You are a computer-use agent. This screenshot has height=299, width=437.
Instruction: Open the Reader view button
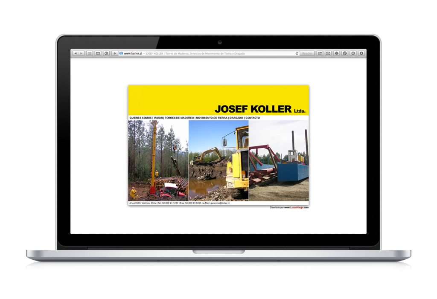tap(307, 53)
